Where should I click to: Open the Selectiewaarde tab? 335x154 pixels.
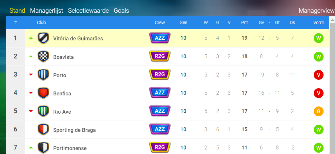pos(89,11)
